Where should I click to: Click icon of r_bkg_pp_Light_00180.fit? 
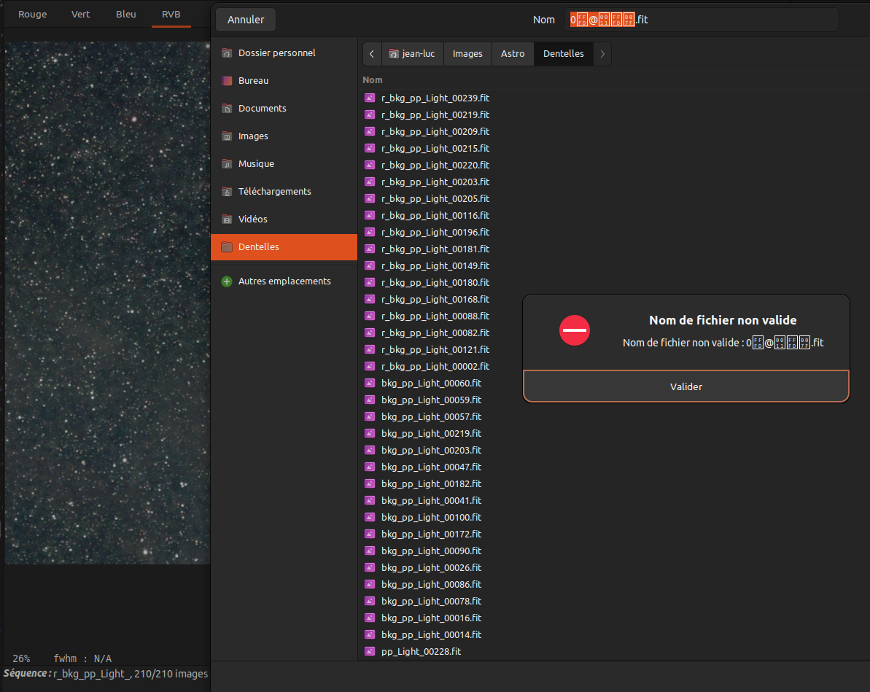370,282
